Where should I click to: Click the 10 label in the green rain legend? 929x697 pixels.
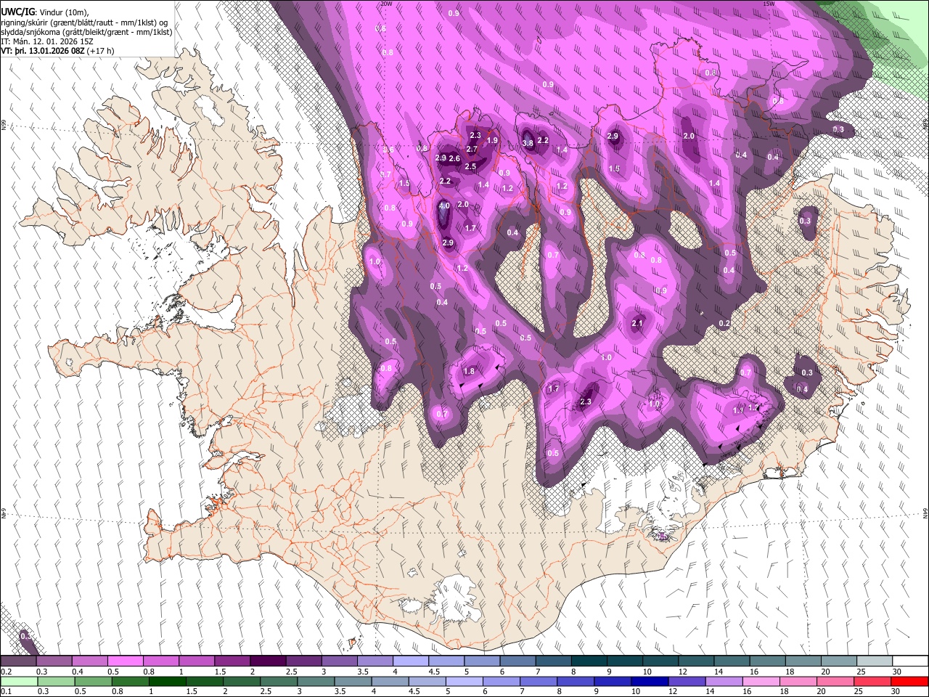[x=636, y=692]
